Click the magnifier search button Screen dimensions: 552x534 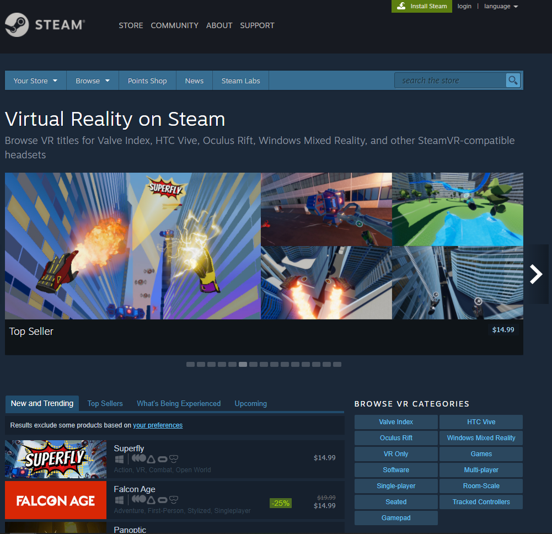513,81
